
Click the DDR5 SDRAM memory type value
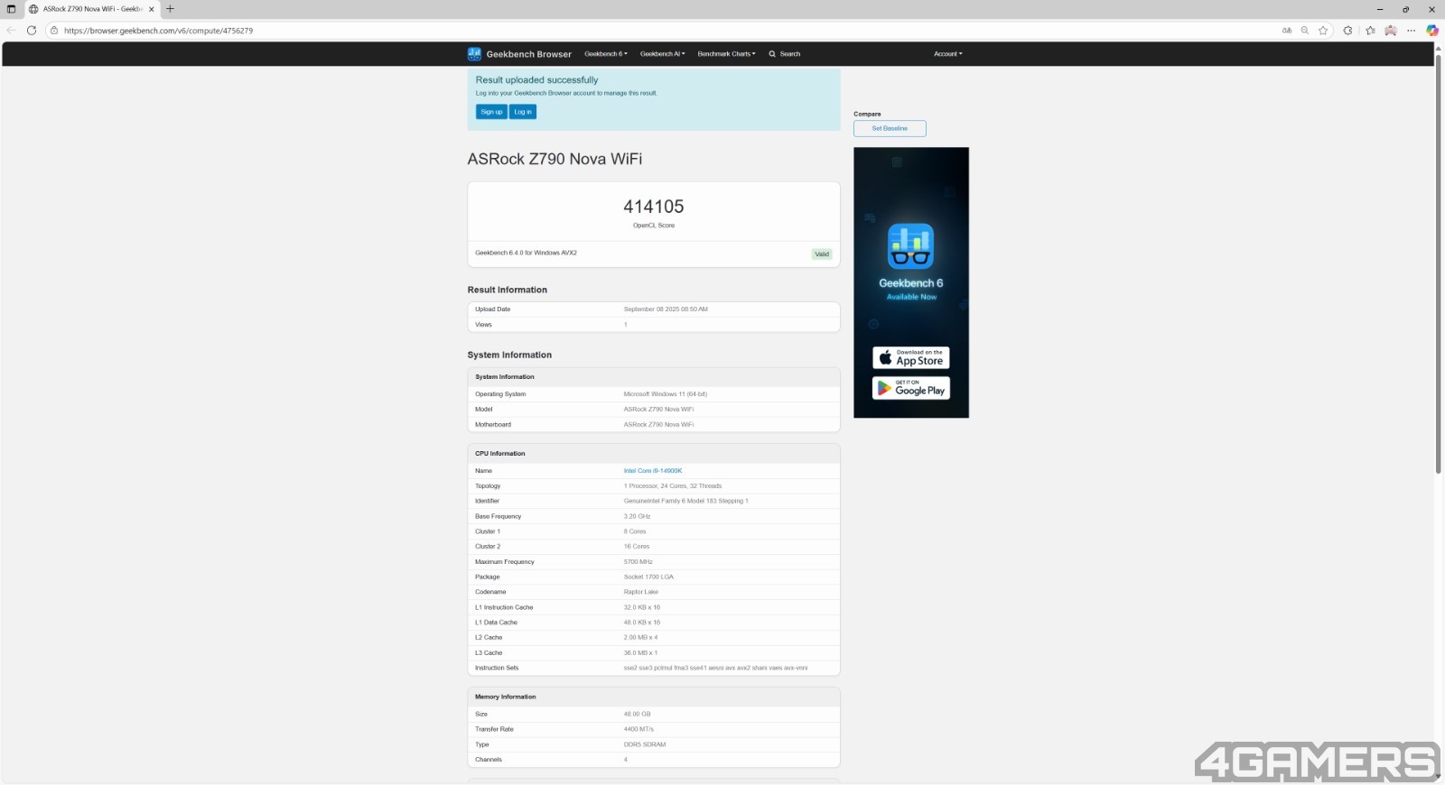[645, 745]
